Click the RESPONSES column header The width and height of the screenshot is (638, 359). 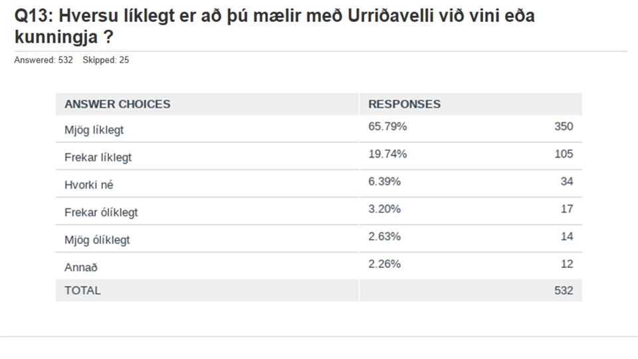click(x=405, y=104)
